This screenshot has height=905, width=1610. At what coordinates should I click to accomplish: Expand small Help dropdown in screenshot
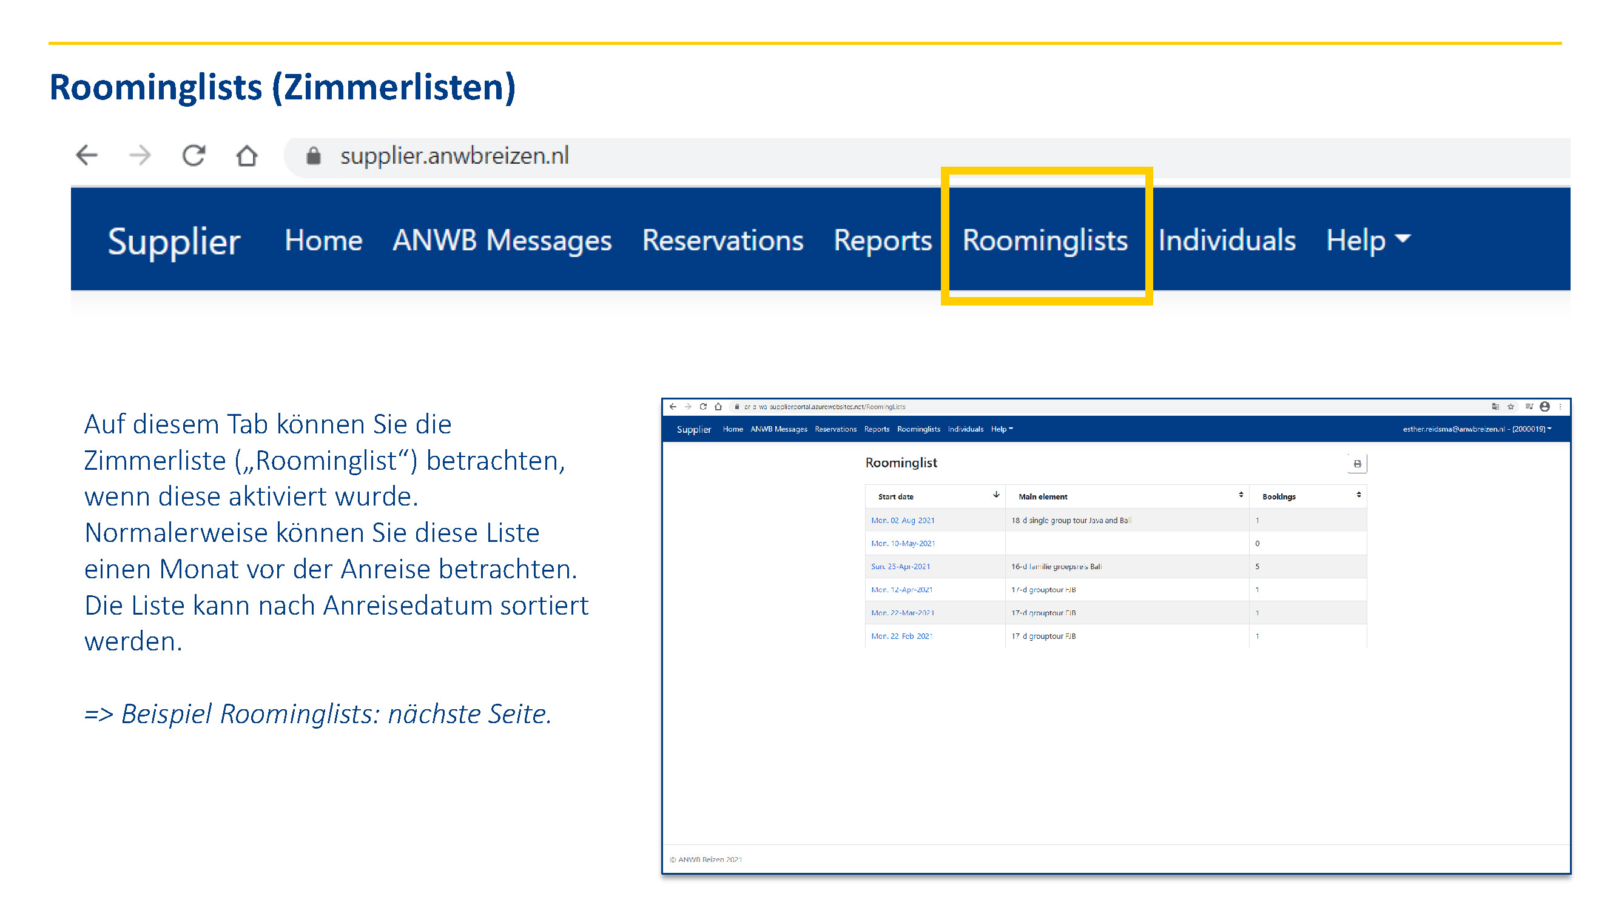1002,429
